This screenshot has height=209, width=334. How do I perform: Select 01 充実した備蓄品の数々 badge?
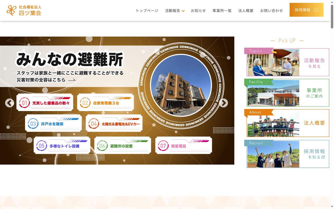point(45,102)
